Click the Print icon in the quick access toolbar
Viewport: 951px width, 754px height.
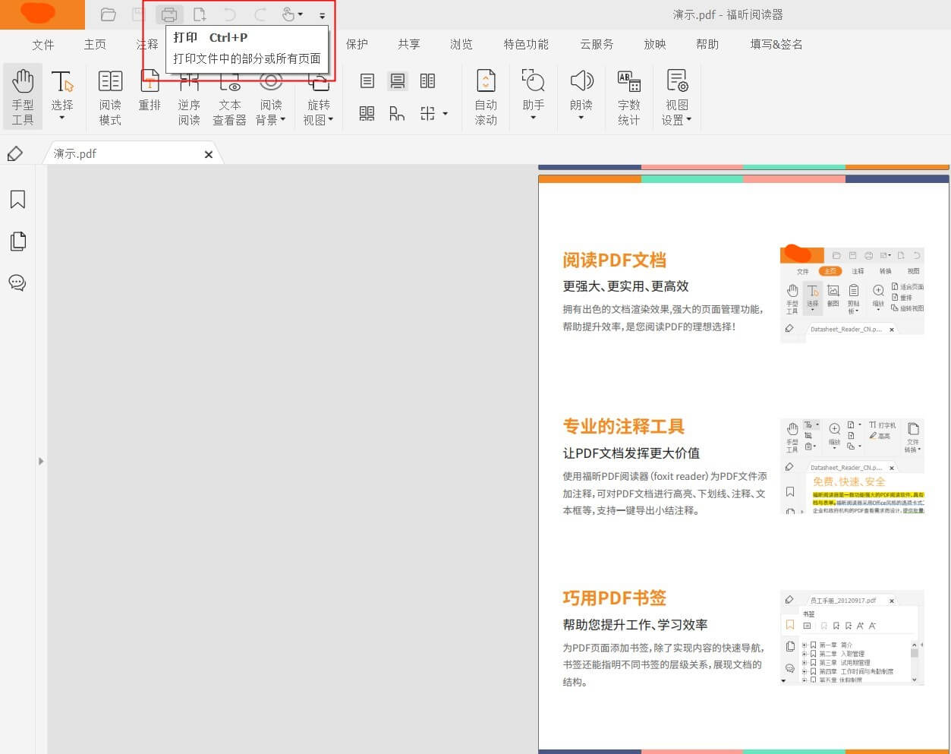(x=168, y=14)
